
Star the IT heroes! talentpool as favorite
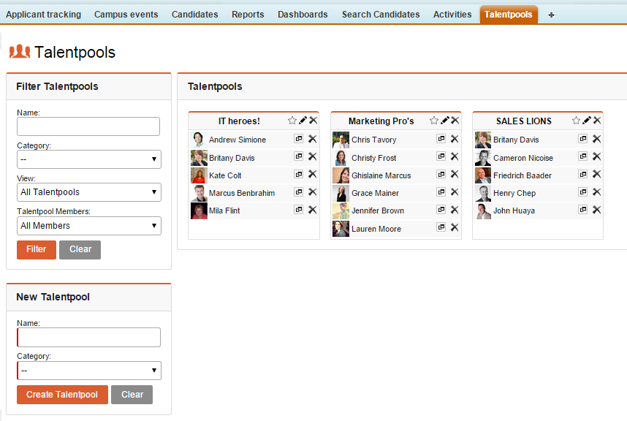[x=292, y=121]
